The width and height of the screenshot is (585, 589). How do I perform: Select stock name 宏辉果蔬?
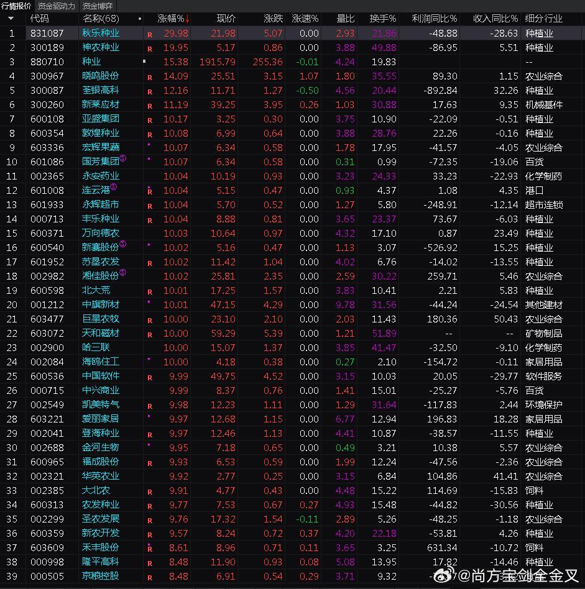point(101,147)
